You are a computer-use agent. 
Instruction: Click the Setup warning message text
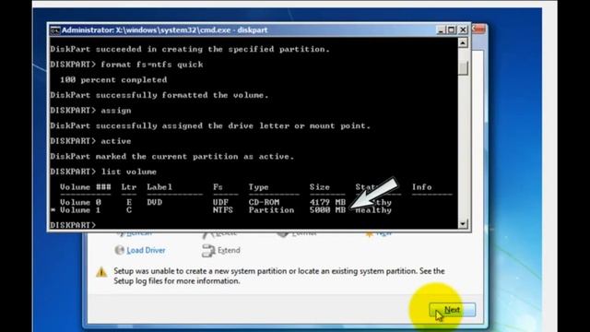tap(279, 276)
